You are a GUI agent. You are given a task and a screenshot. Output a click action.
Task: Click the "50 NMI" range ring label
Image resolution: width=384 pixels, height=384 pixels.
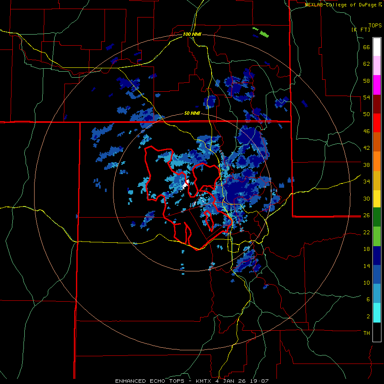click(x=192, y=113)
